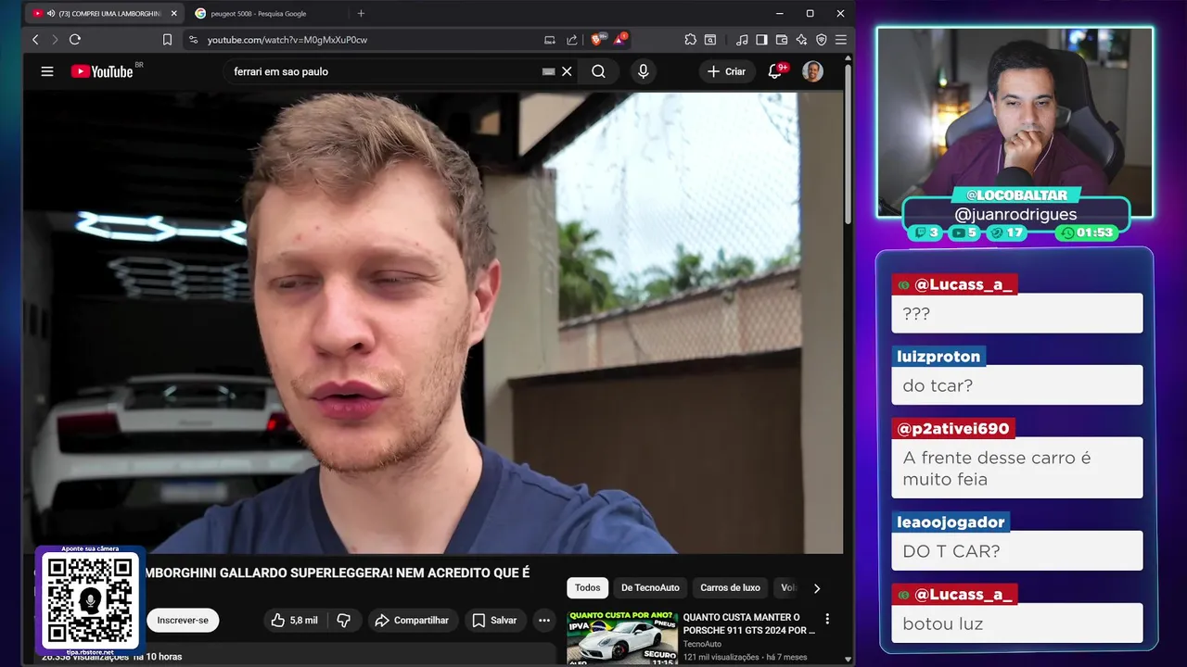Click the 01:53 timer badge
The width and height of the screenshot is (1187, 667).
(x=1086, y=233)
